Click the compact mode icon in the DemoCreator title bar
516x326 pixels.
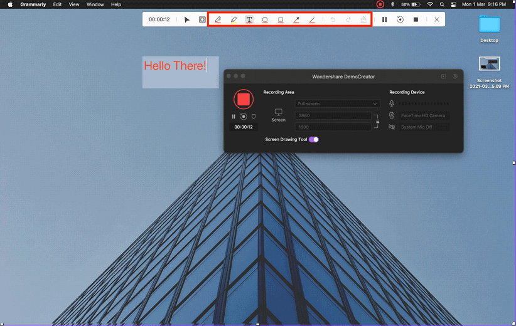click(444, 76)
